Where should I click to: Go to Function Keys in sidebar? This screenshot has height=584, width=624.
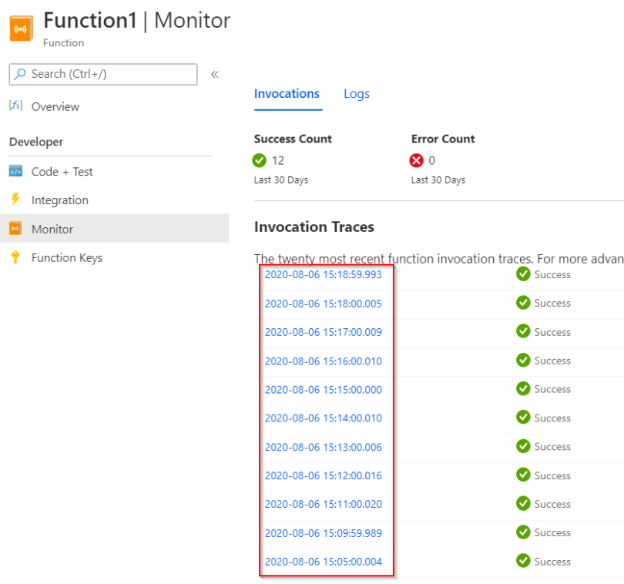click(x=67, y=258)
